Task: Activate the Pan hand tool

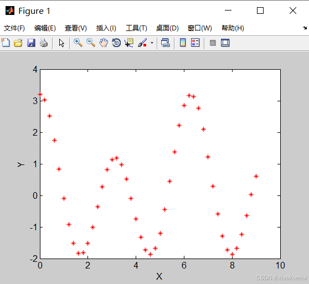Action: point(104,43)
